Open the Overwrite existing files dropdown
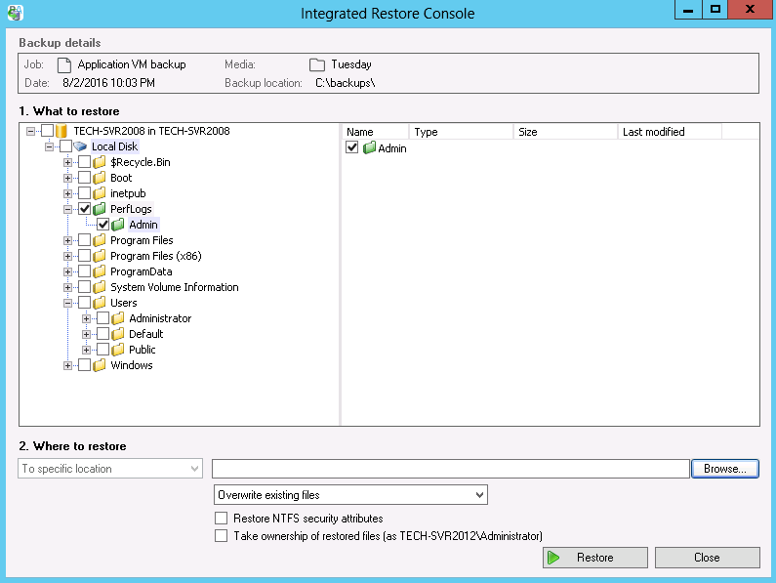Viewport: 776px width, 583px height. (x=350, y=495)
